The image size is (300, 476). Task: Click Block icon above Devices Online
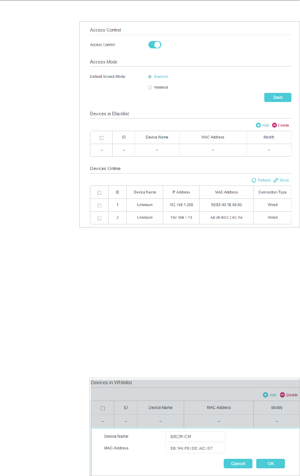275,180
